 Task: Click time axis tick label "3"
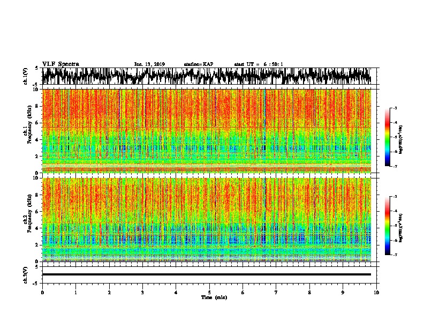click(142, 293)
